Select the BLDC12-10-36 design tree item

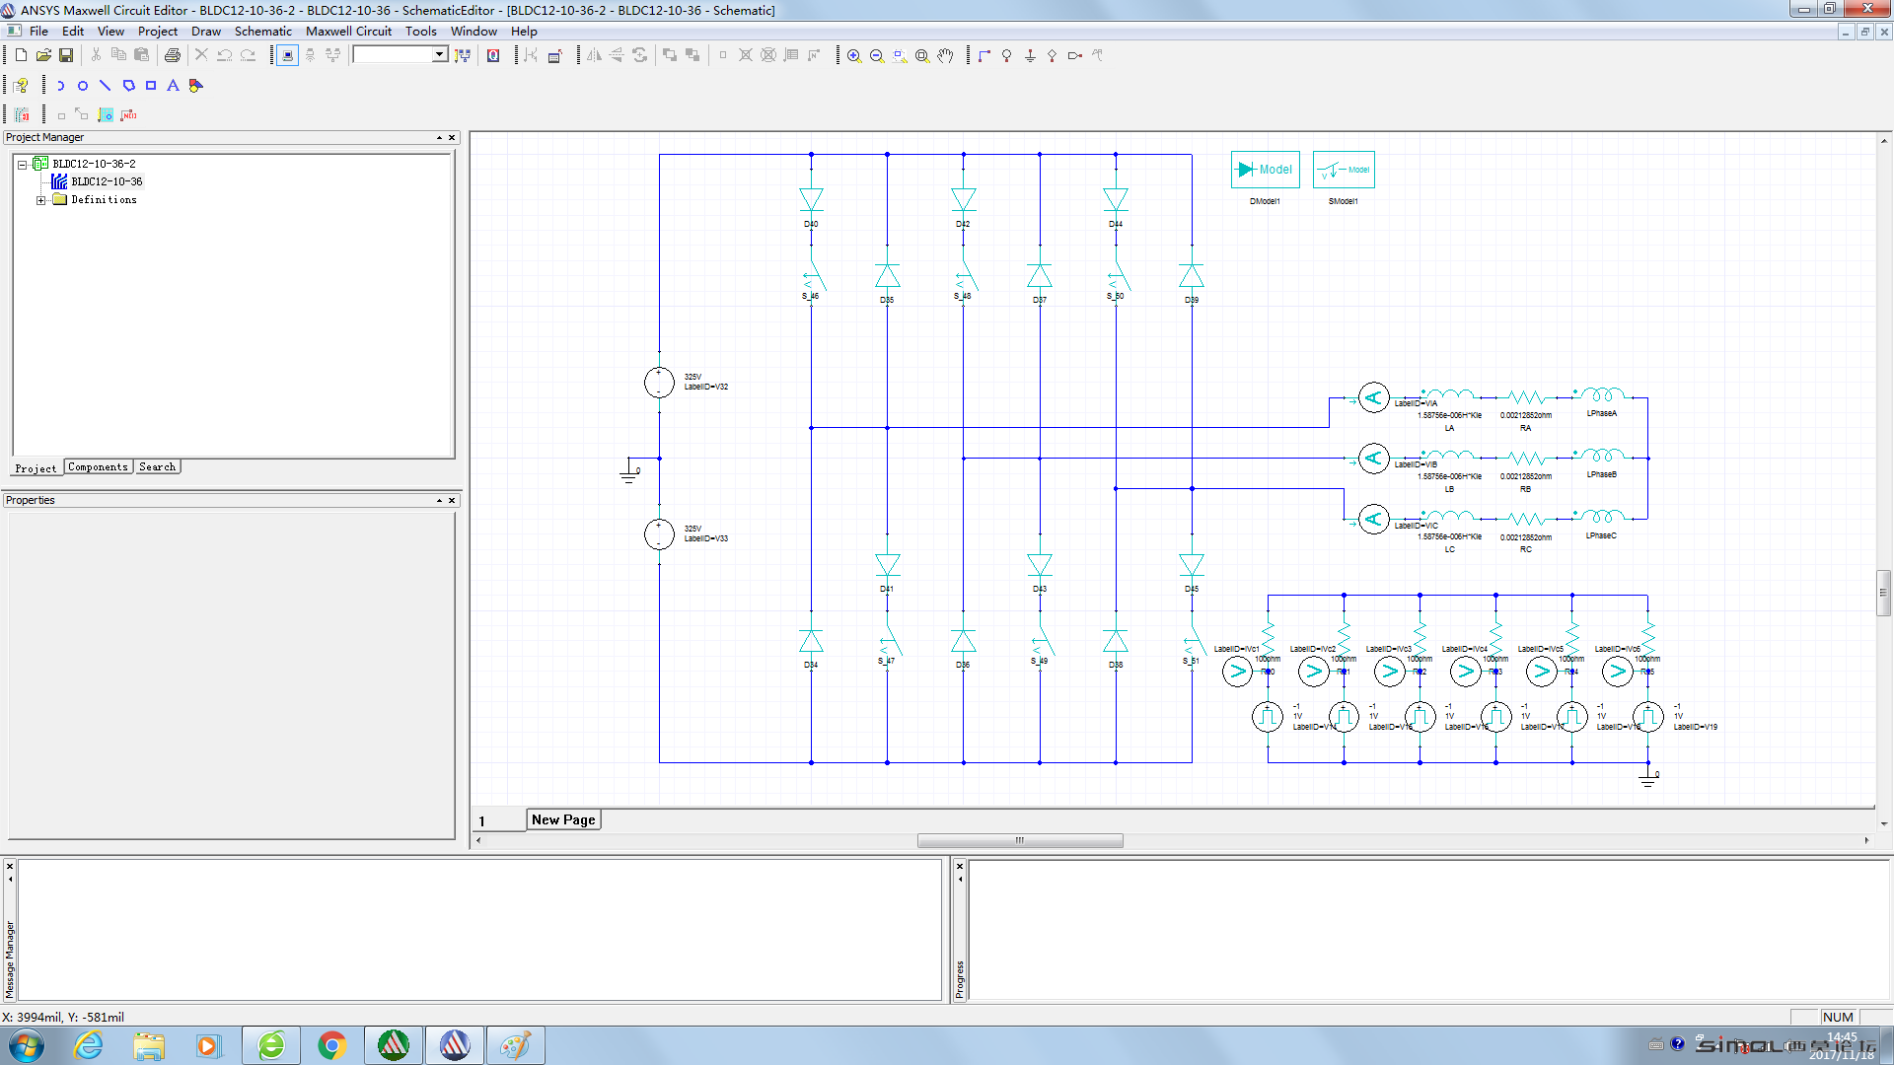pyautogui.click(x=107, y=181)
